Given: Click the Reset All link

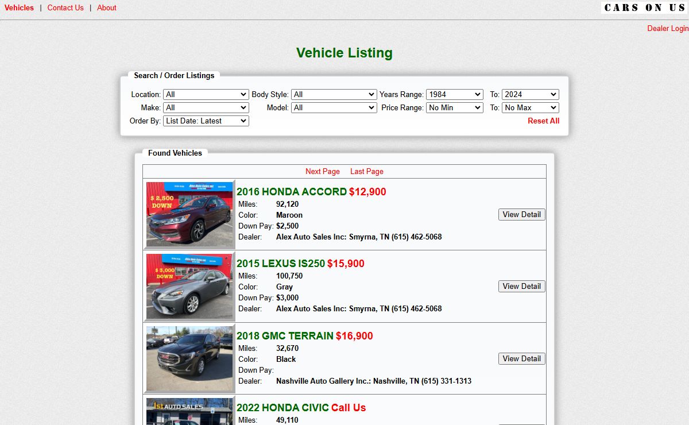Looking at the screenshot, I should (544, 121).
